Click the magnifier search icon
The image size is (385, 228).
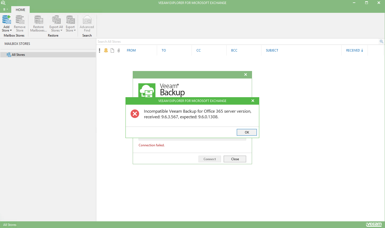[382, 41]
